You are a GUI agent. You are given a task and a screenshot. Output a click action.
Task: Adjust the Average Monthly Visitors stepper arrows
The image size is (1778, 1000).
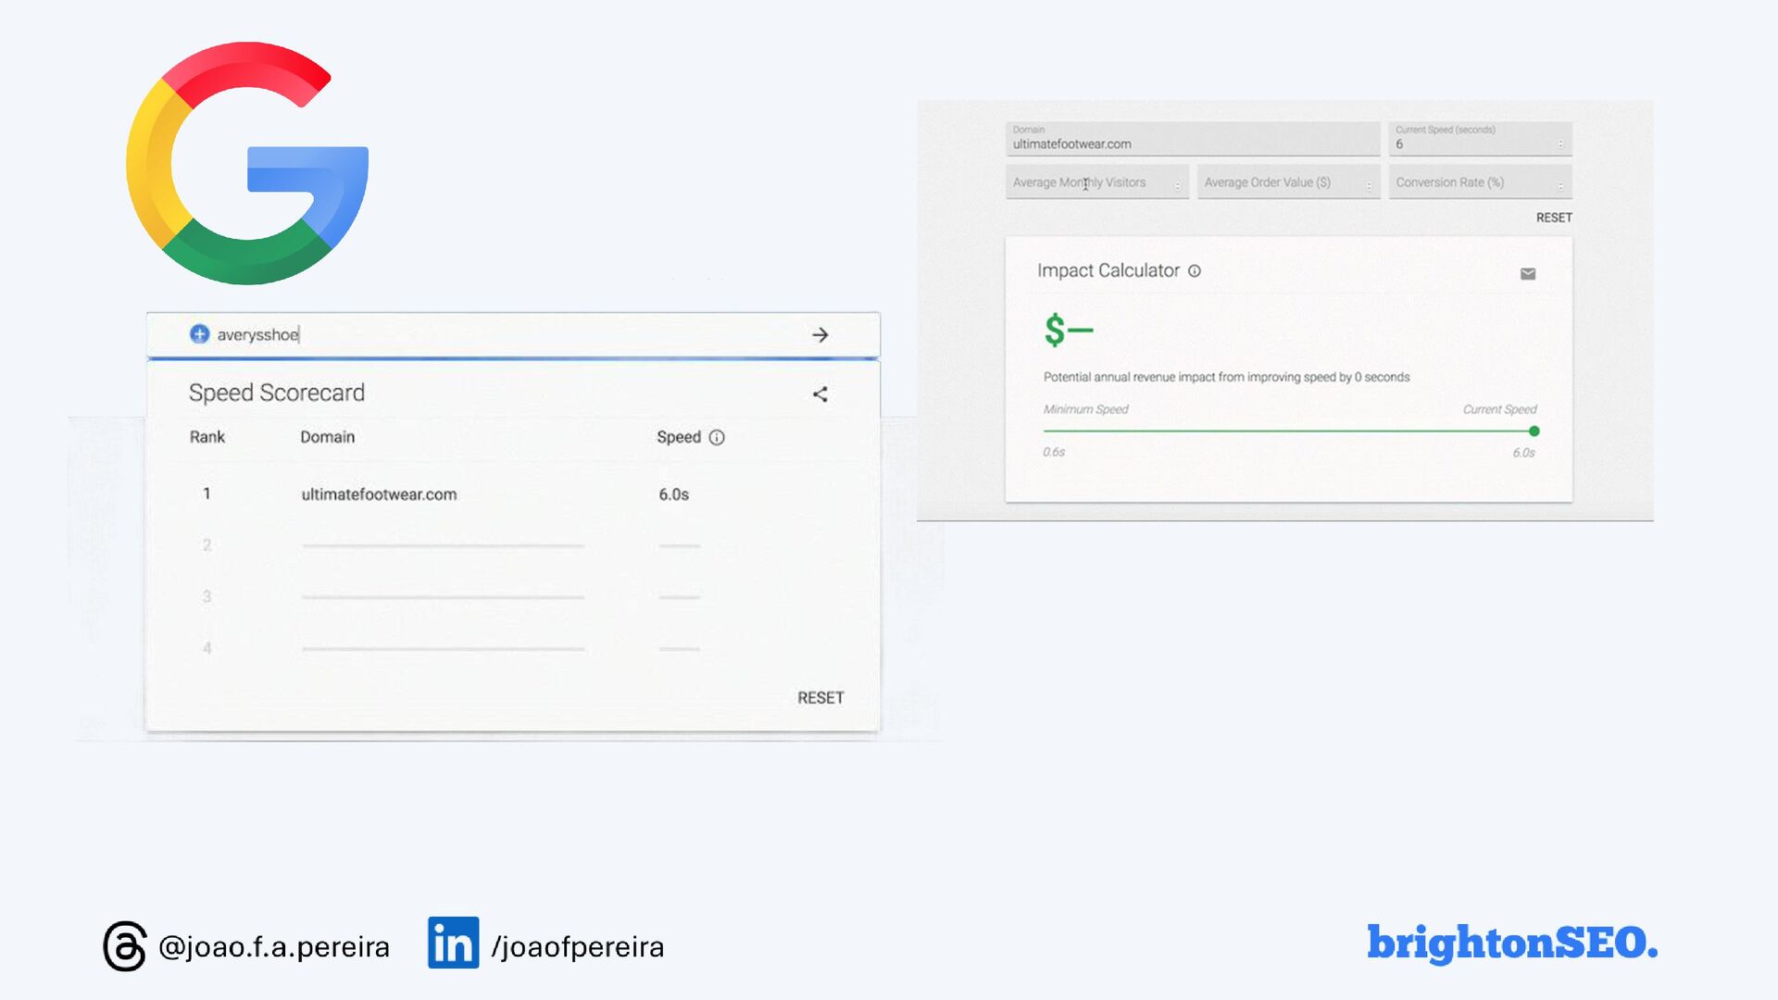1177,185
